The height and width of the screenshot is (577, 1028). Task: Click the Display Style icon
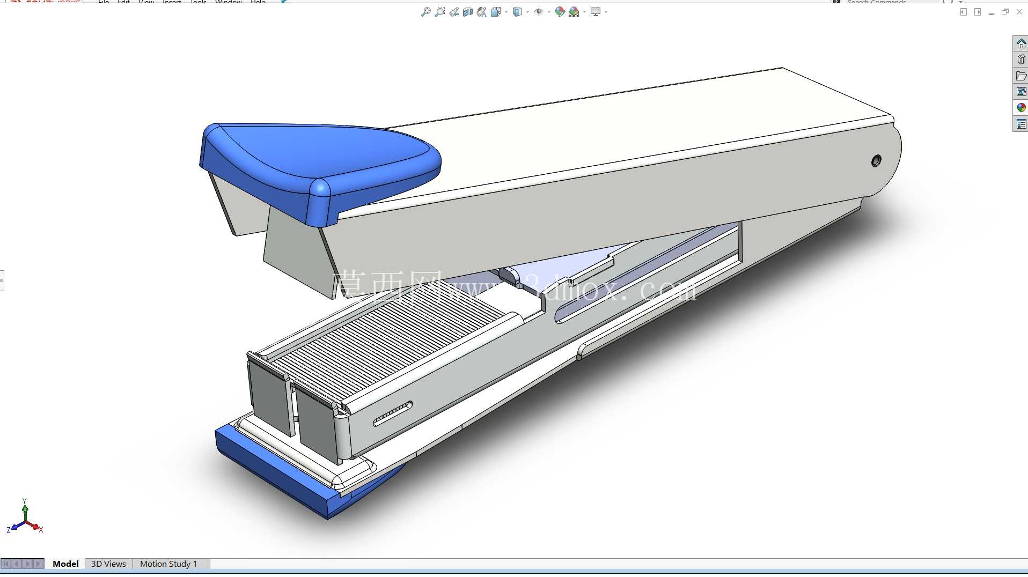pyautogui.click(x=517, y=12)
